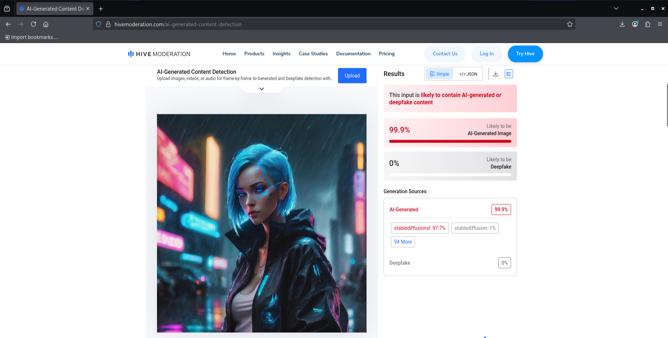
Task: Toggle the results panel layout icon
Action: (x=509, y=74)
